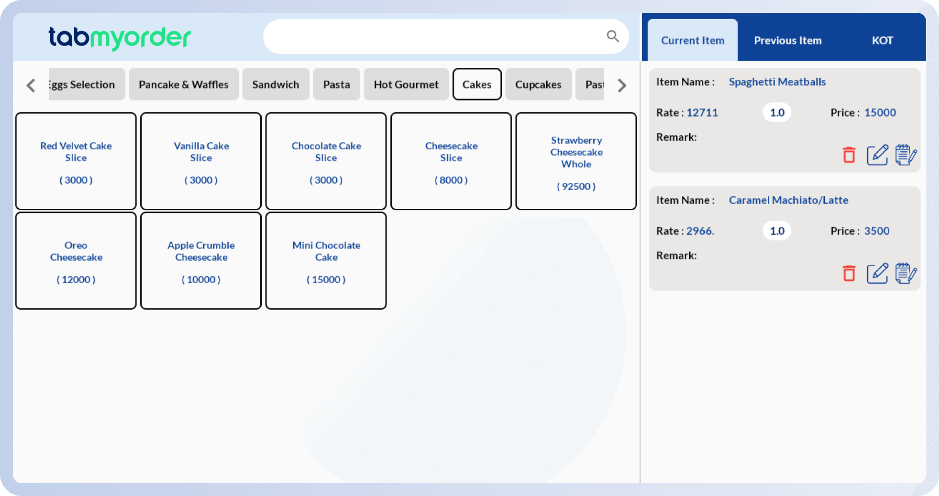Image resolution: width=939 pixels, height=496 pixels.
Task: Edit the Caramel Machiato/Latte item
Action: point(877,274)
